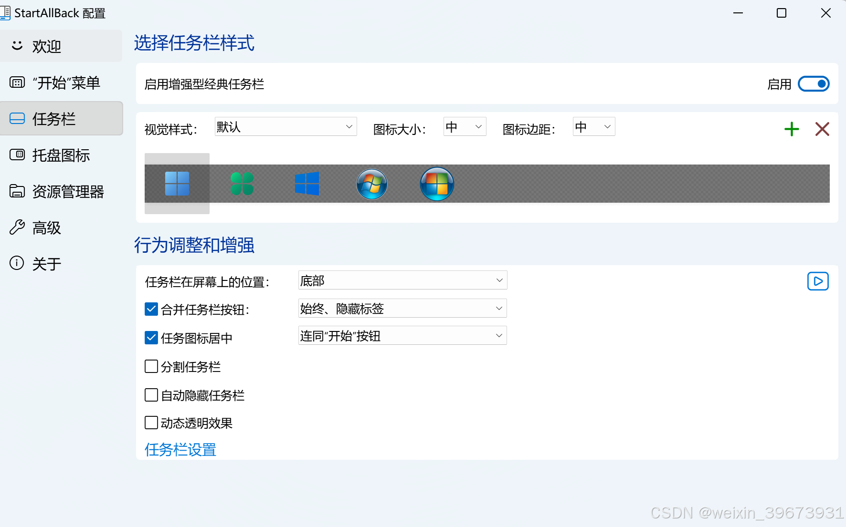Enable 分割任务栏 checkbox
846x527 pixels.
pyautogui.click(x=151, y=366)
